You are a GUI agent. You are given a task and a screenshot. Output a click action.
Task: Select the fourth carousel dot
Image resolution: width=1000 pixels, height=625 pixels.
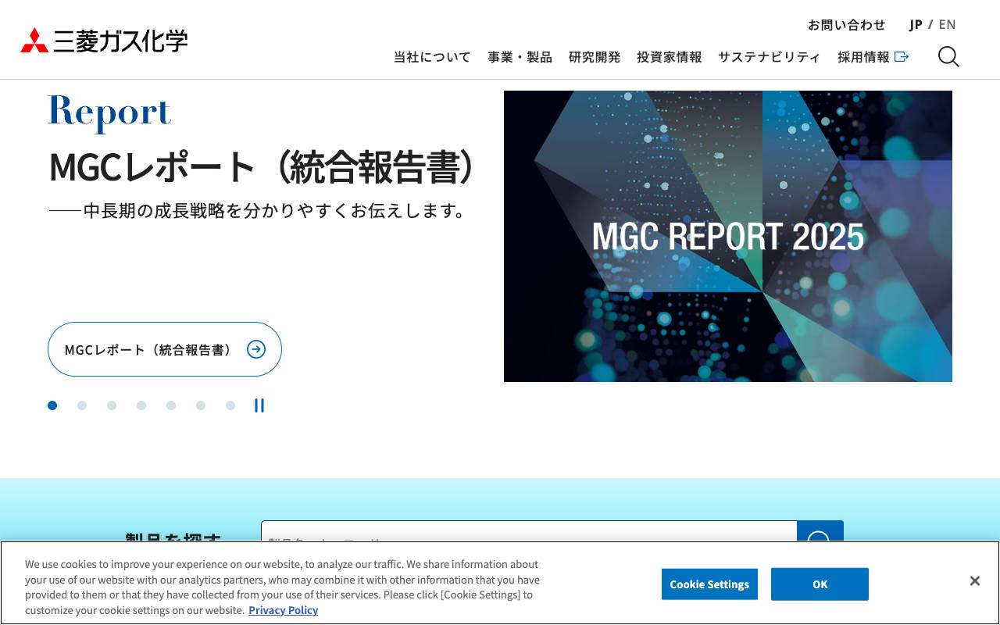[141, 405]
